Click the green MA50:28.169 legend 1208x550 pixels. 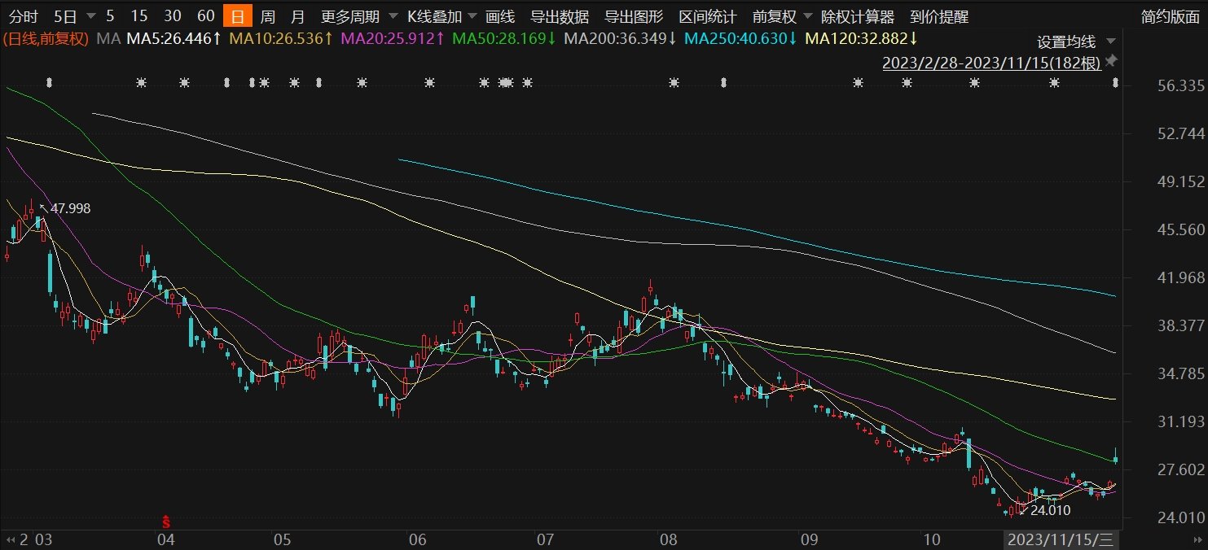(x=504, y=38)
